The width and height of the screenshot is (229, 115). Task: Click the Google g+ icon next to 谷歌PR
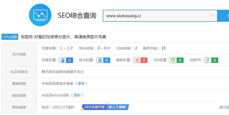[x=208, y=60]
